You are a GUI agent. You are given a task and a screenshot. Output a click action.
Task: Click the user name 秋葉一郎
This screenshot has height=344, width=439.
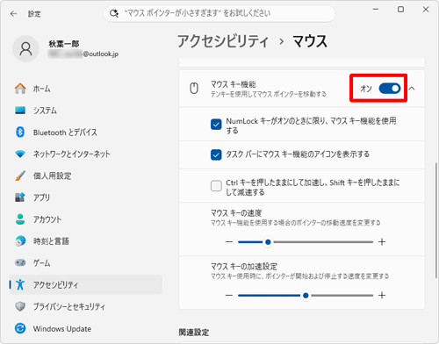pyautogui.click(x=64, y=44)
